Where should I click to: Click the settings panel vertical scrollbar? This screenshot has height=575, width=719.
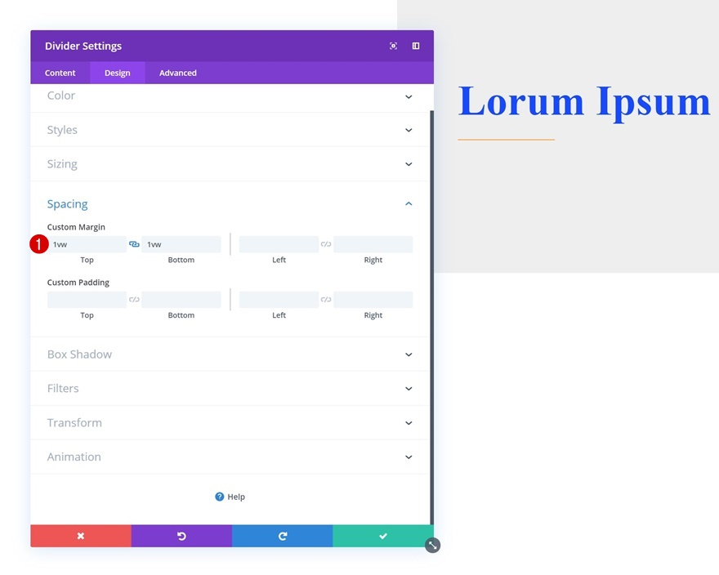point(431,317)
